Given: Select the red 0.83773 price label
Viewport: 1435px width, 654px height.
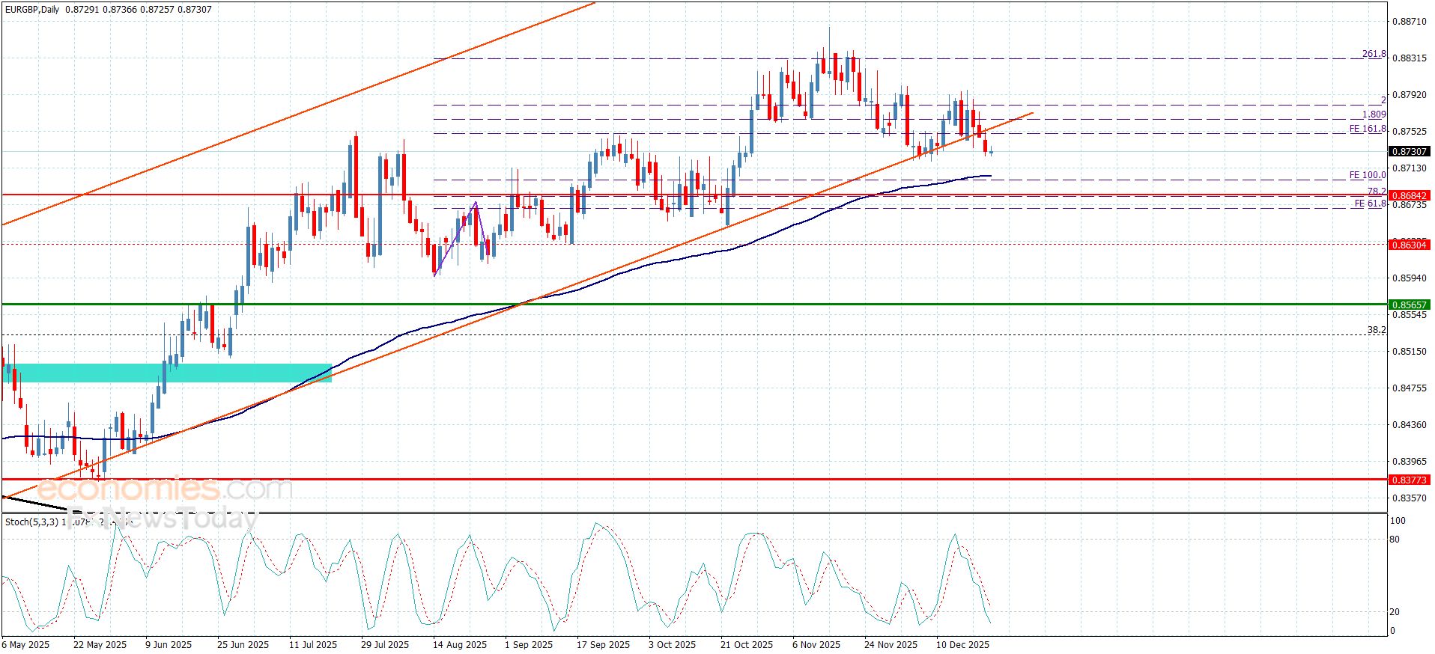Looking at the screenshot, I should point(1409,480).
